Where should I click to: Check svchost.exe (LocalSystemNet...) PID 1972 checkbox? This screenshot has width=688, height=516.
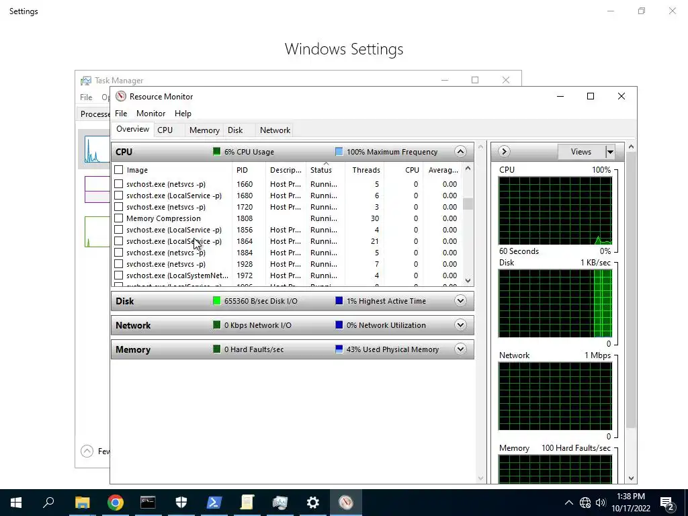click(x=118, y=275)
